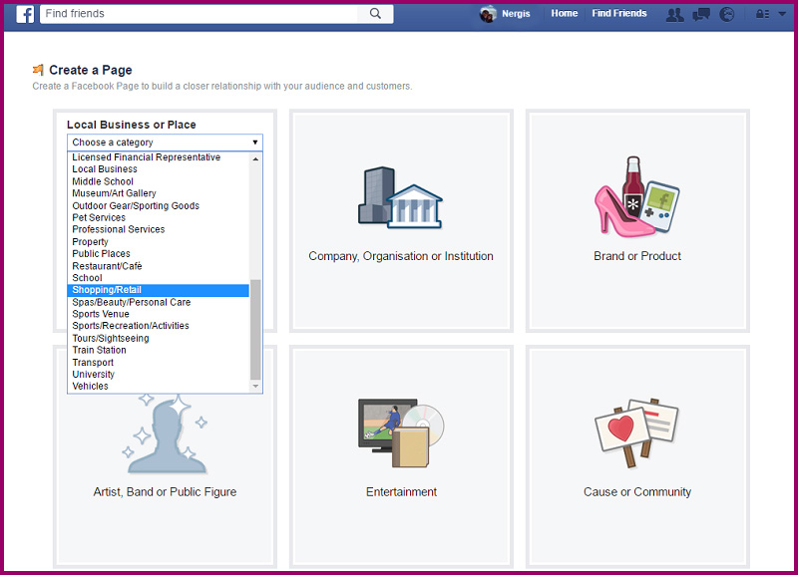Choose Museum/Art Gallery category
This screenshot has width=798, height=575.
[159, 193]
